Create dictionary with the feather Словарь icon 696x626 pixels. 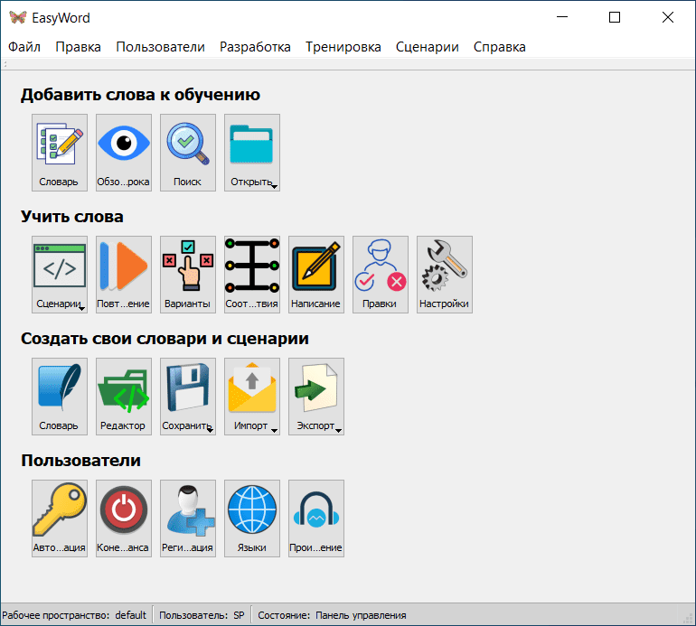point(60,397)
